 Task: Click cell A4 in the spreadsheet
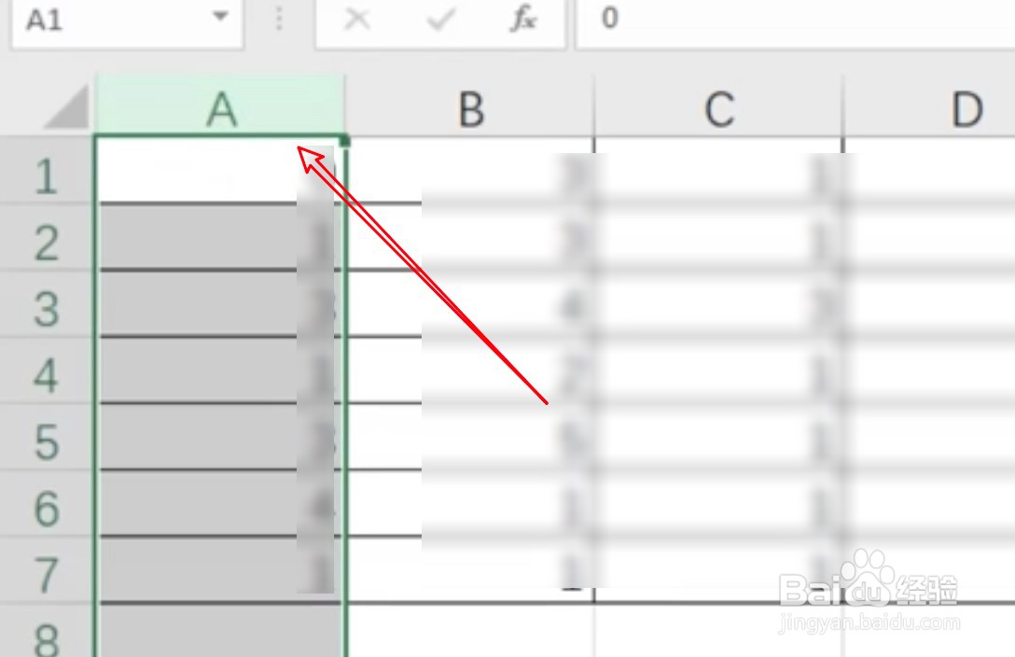click(220, 370)
